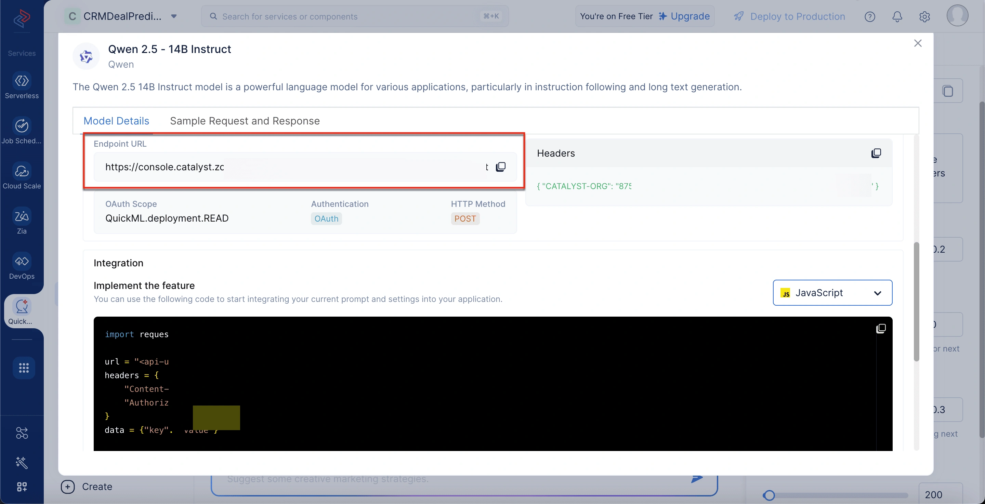This screenshot has width=985, height=504.
Task: Click Deploy to Production
Action: click(x=789, y=16)
